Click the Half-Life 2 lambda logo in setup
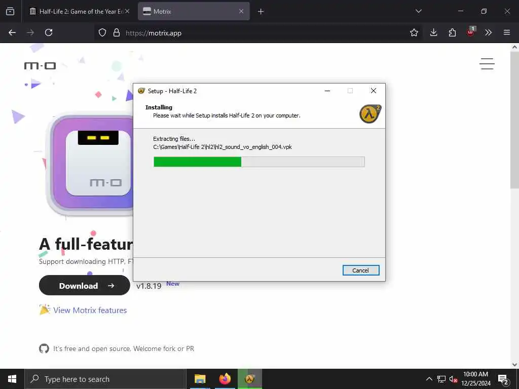Image resolution: width=519 pixels, height=389 pixels. pos(370,114)
